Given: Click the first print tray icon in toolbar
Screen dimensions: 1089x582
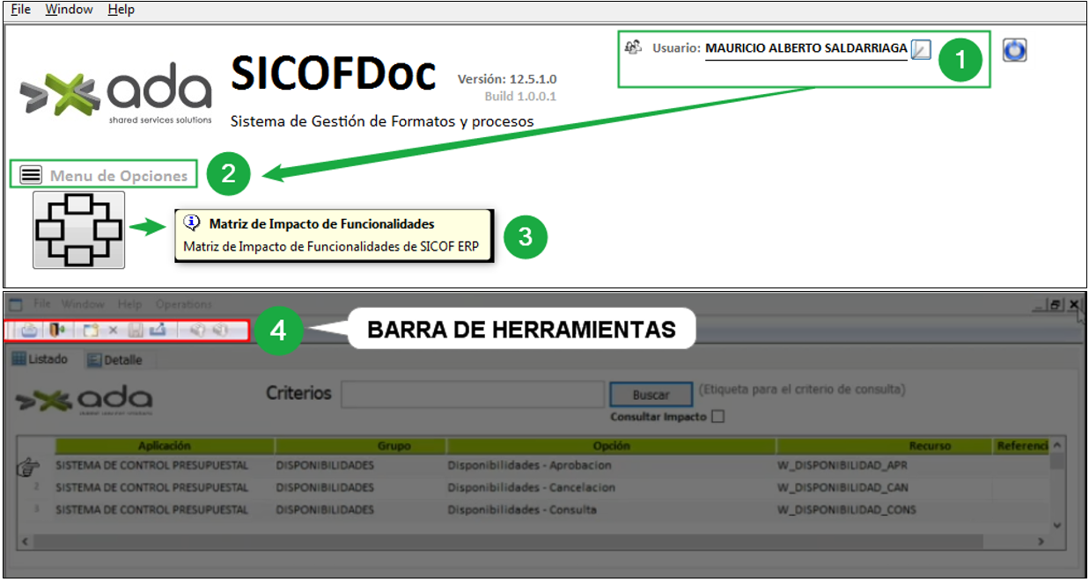Looking at the screenshot, I should coord(28,331).
